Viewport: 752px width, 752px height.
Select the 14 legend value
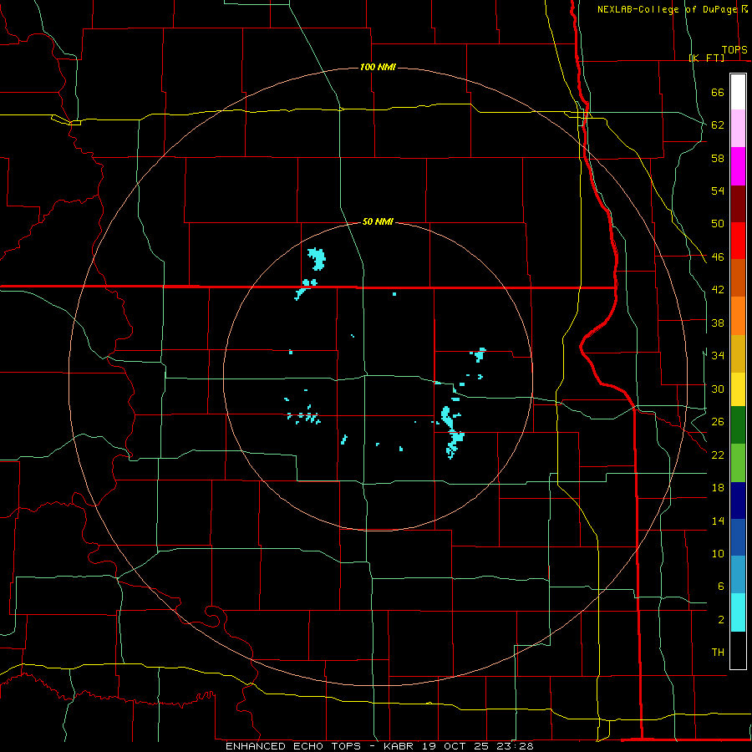tap(718, 521)
